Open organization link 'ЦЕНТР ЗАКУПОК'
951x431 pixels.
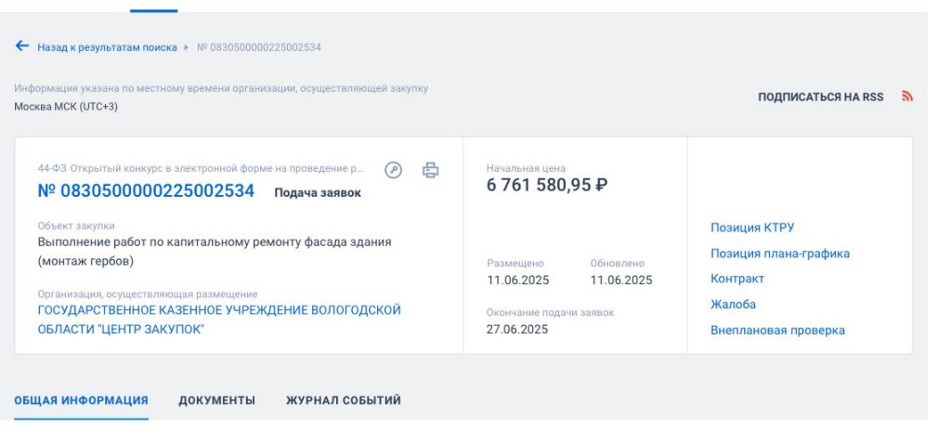coord(219,320)
